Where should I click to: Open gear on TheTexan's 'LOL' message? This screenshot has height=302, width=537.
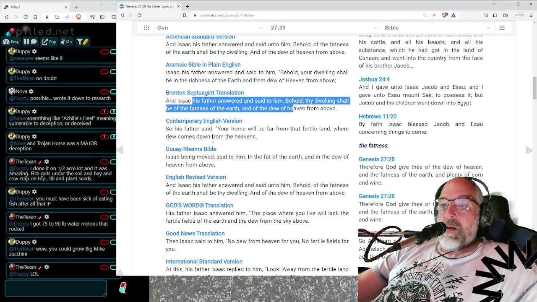(47, 267)
